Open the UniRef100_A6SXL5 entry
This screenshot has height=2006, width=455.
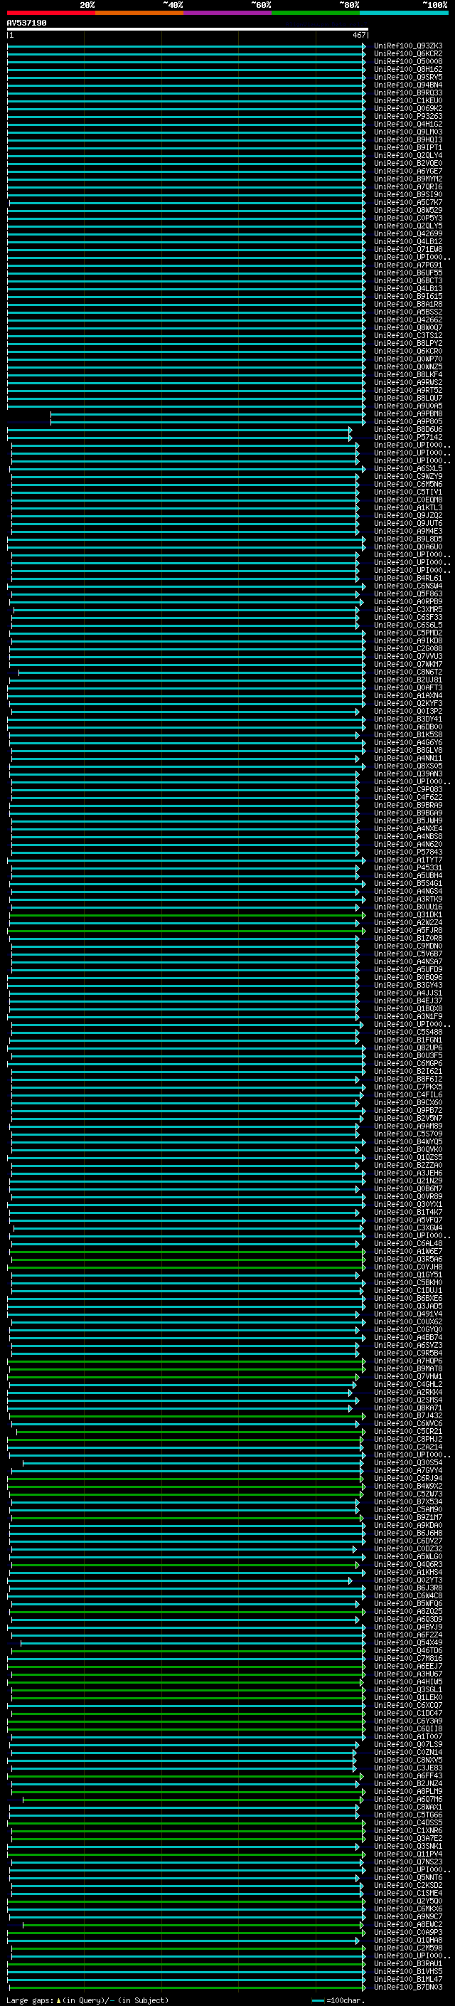(408, 468)
